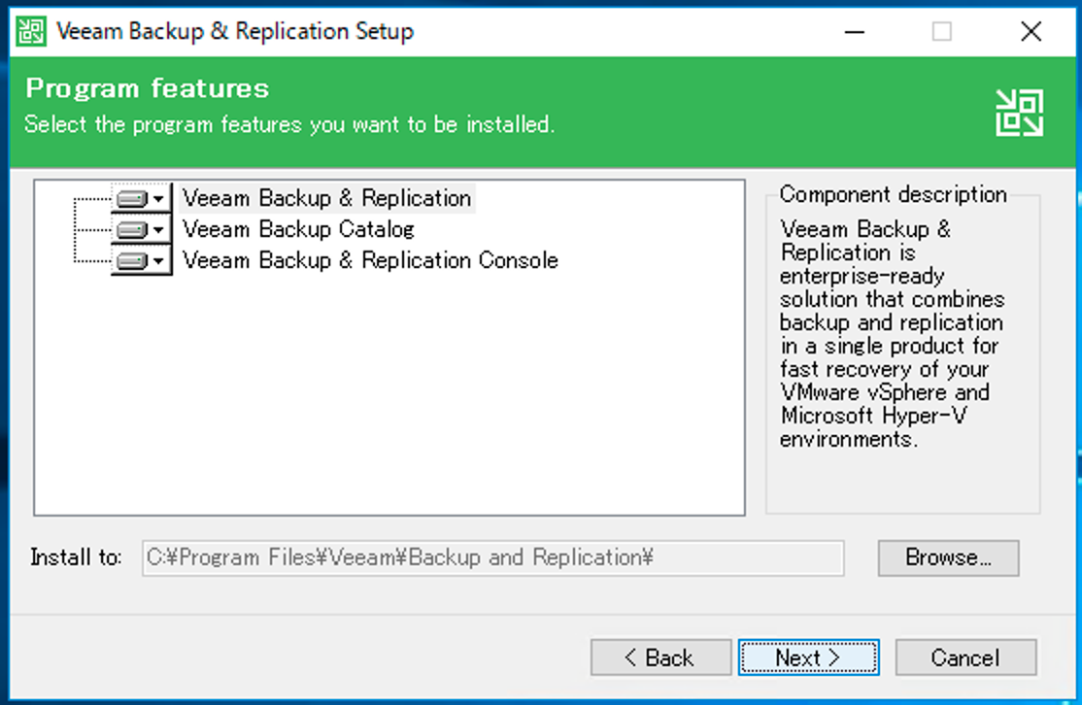The width and height of the screenshot is (1082, 705).
Task: Select the Veeam Backup & Replication feature label
Action: [x=327, y=198]
